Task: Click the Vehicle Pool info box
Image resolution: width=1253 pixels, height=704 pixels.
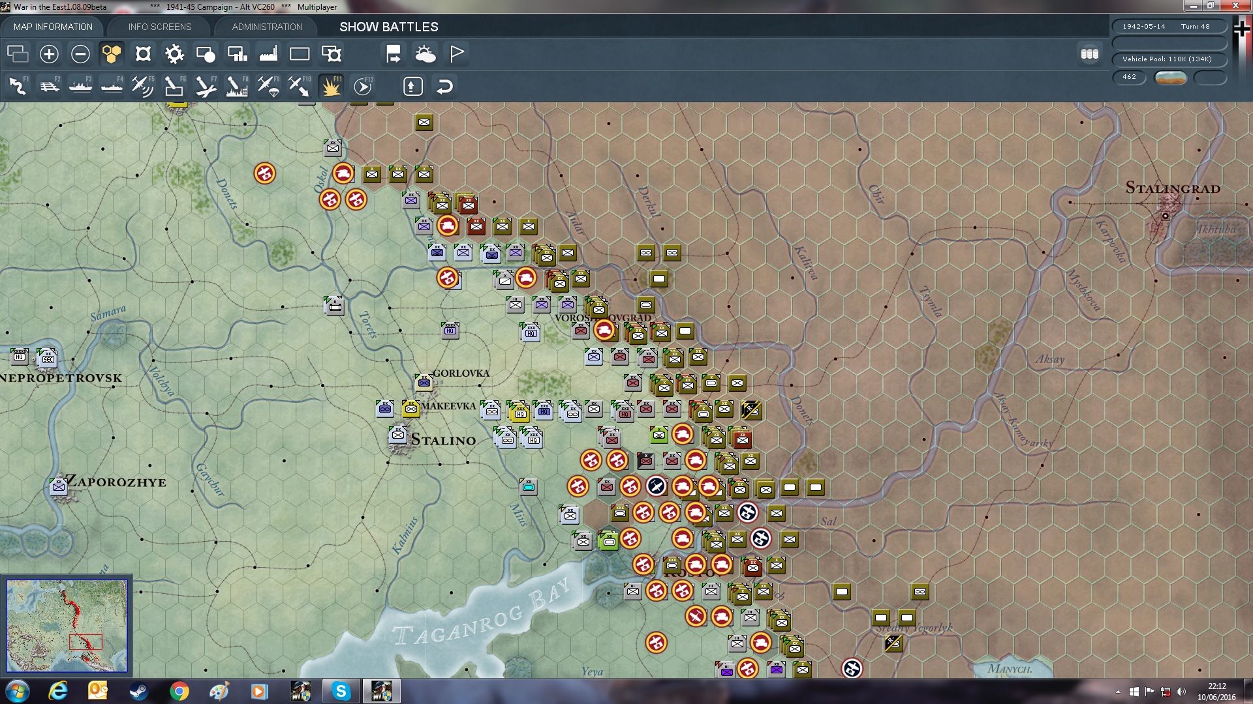Action: point(1168,59)
